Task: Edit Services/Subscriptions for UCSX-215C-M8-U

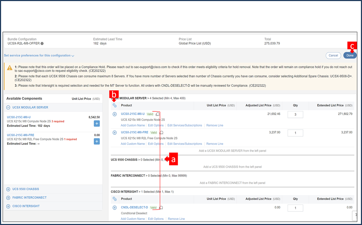Action: click(x=185, y=125)
